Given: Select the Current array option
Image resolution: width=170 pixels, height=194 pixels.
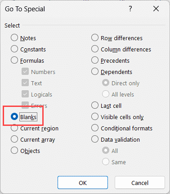Looking at the screenshot, I should [x=14, y=139].
